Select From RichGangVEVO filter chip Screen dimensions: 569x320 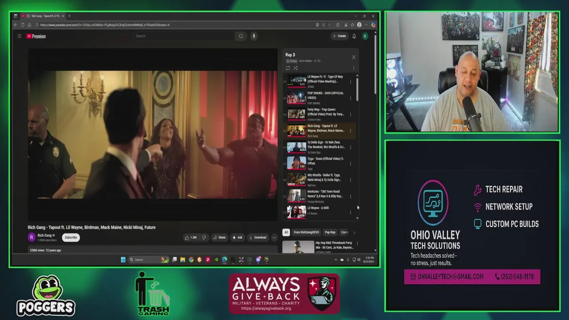point(306,232)
